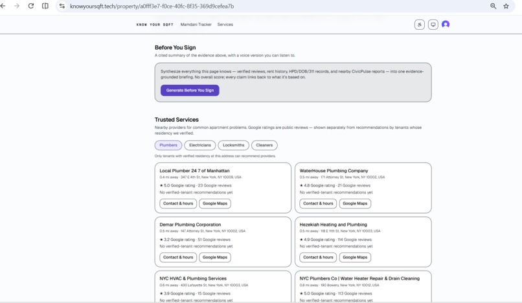
Task: Bookmark this page with the star icon
Action: point(506,6)
